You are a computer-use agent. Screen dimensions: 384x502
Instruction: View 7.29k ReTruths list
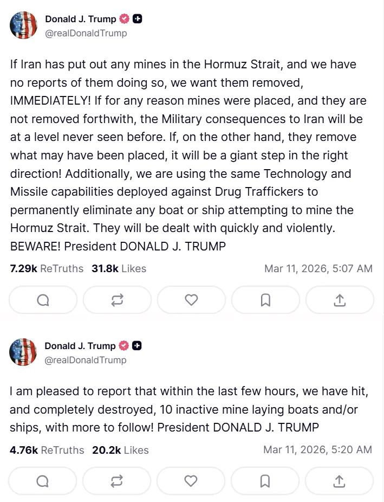[47, 268]
